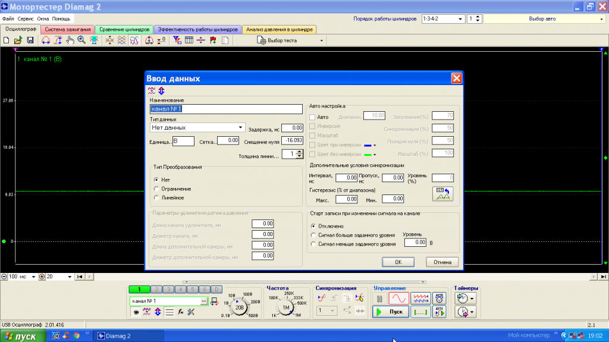Click the auto timer icon in Управление
Screen dimensions: 609x342
pos(440,299)
